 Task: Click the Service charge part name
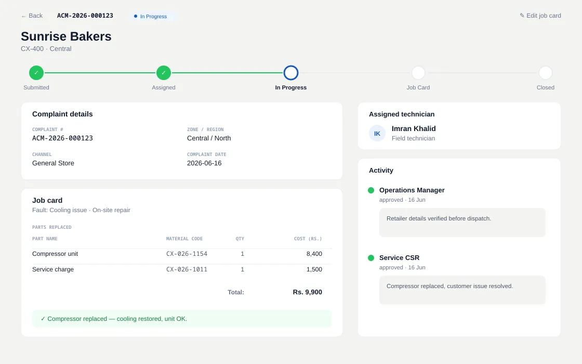[x=53, y=269]
